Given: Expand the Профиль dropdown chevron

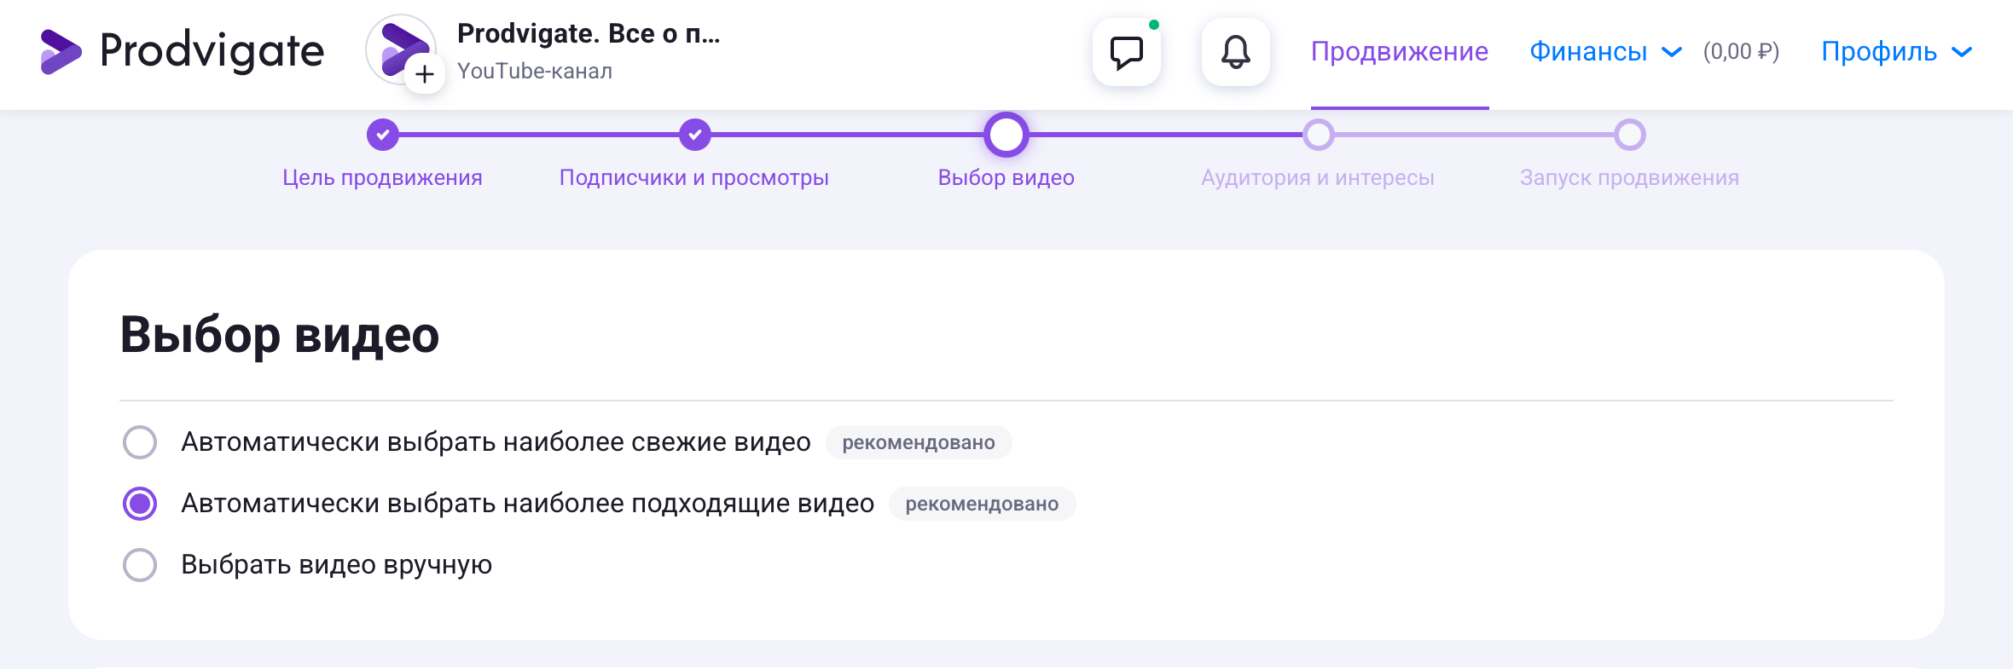Looking at the screenshot, I should (1962, 52).
